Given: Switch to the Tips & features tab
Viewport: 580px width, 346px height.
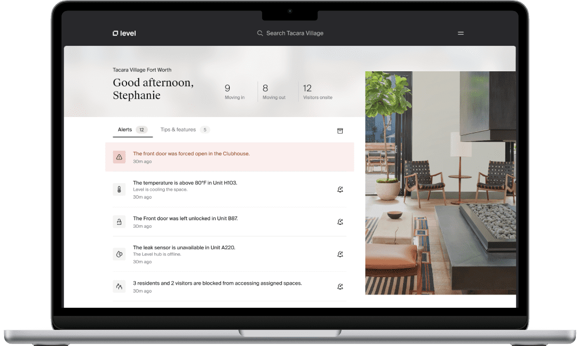Looking at the screenshot, I should (x=185, y=130).
